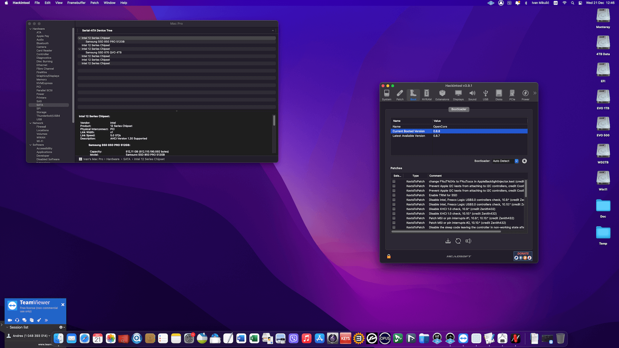Screen dimensions: 619x348
Task: Click the Patch toolbar icon
Action: pos(400,95)
